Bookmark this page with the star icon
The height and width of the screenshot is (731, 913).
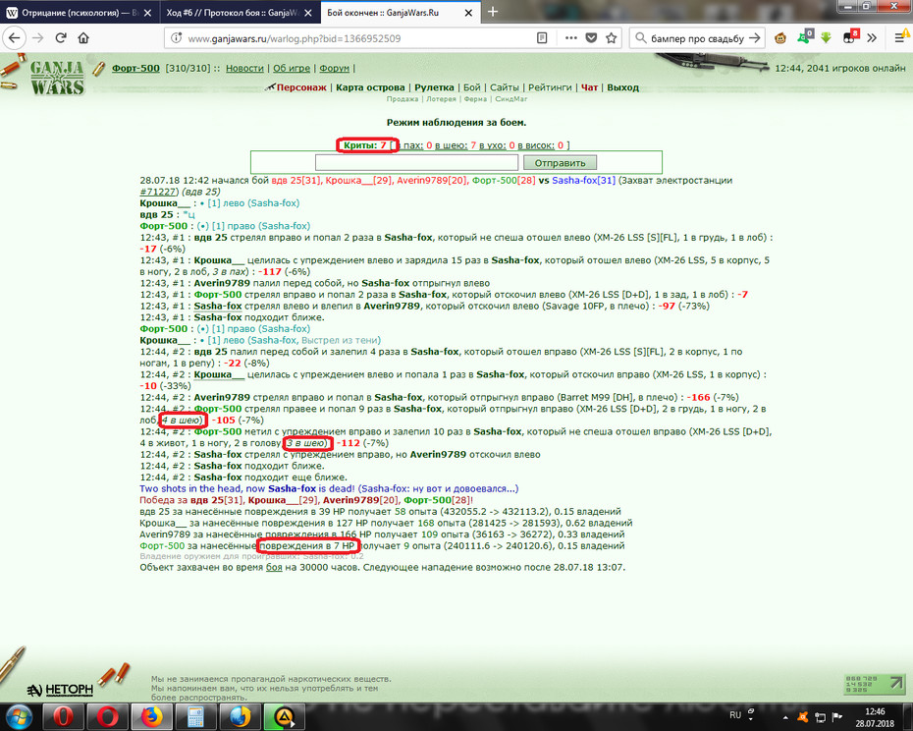click(x=611, y=38)
